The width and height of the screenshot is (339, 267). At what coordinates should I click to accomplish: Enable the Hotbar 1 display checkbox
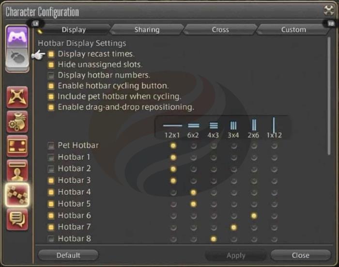[x=51, y=157]
